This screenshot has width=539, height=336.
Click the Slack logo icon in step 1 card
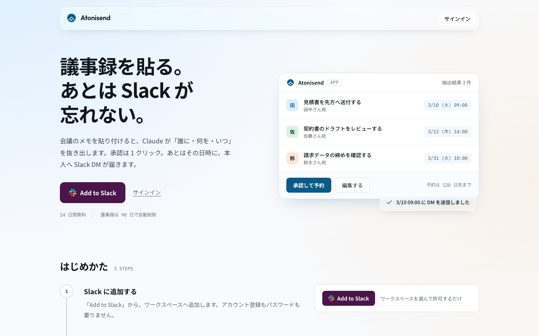point(331,298)
